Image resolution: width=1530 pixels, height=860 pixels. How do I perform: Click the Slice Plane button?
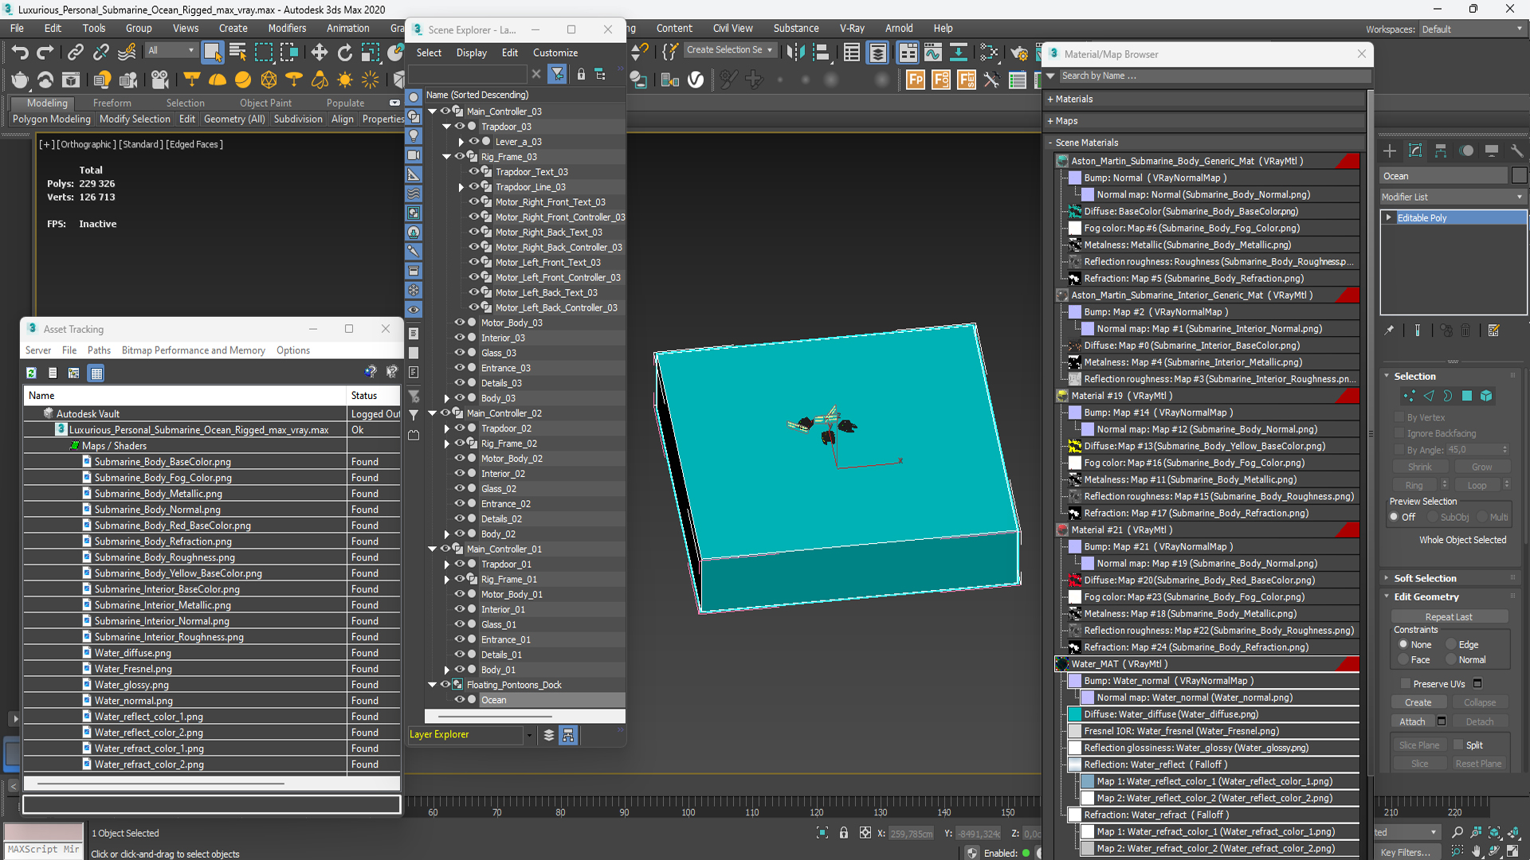click(1419, 745)
